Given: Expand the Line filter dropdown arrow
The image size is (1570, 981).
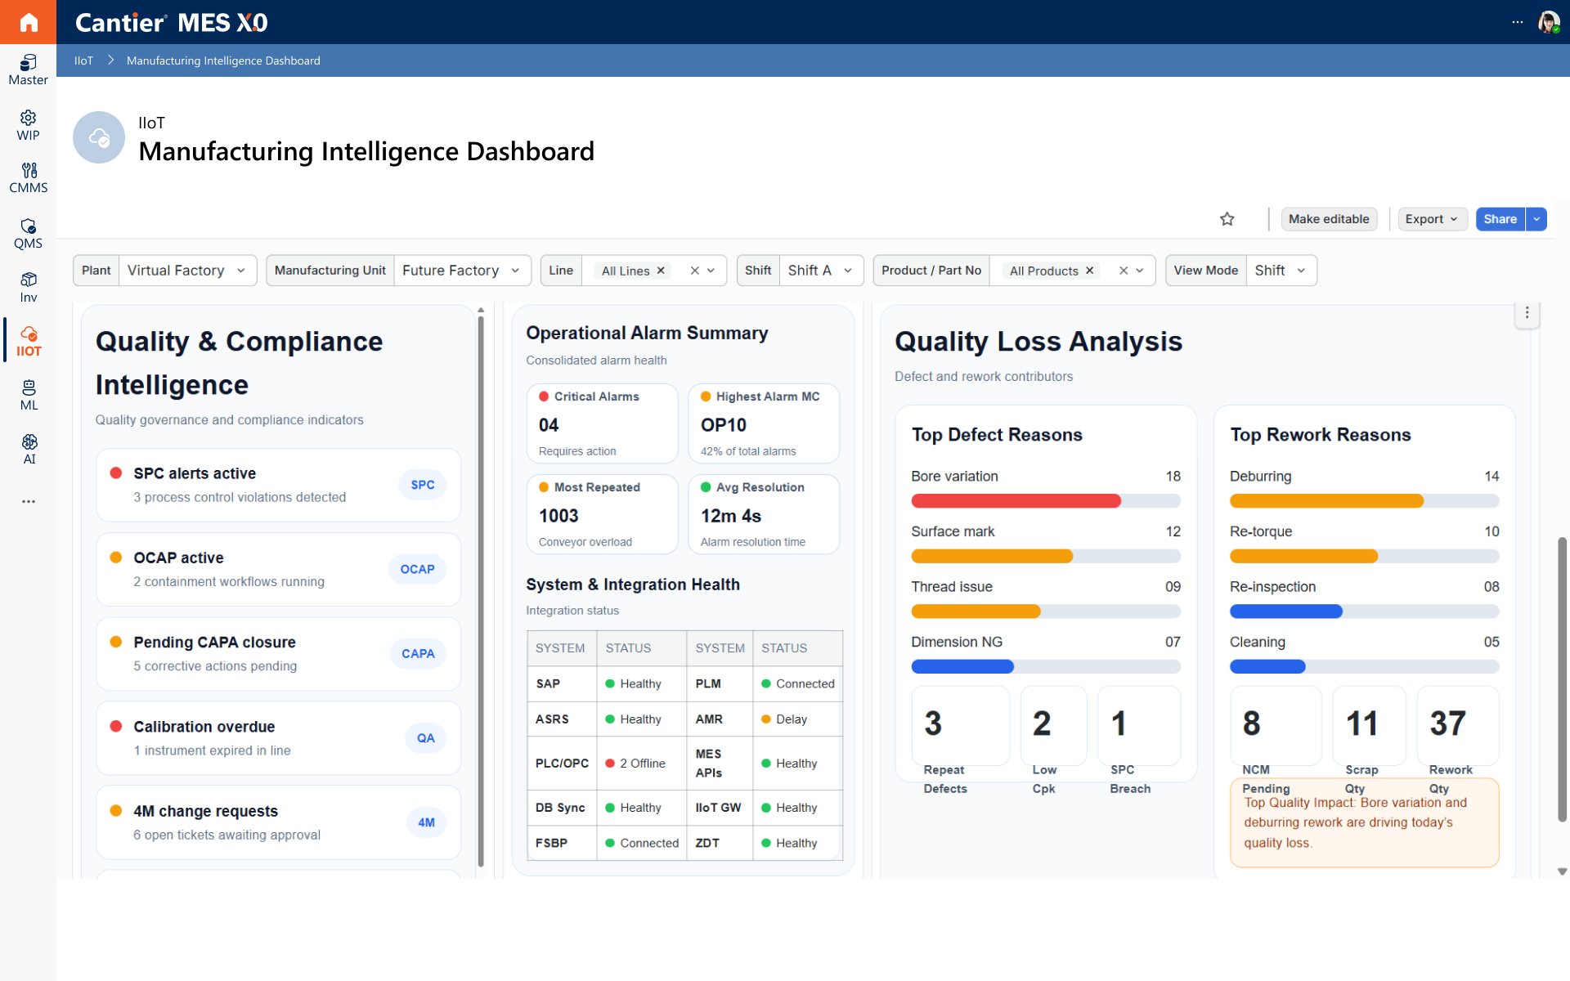Looking at the screenshot, I should click(x=711, y=271).
